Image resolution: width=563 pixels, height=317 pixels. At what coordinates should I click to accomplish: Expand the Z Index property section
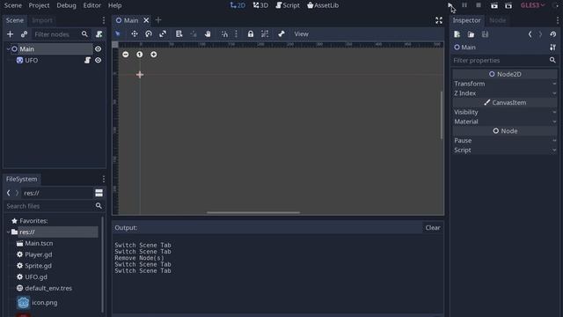pos(504,93)
